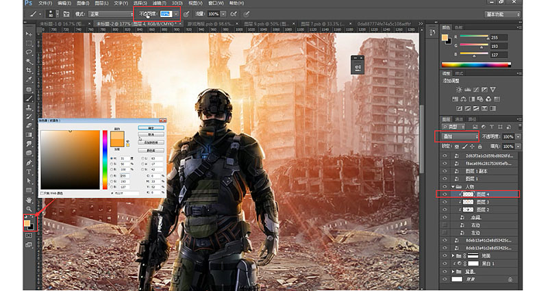
Task: Add a Color Balance scales adjustment
Action: coord(464,99)
